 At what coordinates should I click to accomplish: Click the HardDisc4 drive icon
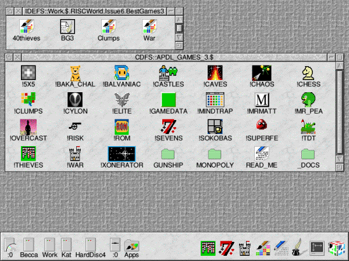tap(90, 245)
